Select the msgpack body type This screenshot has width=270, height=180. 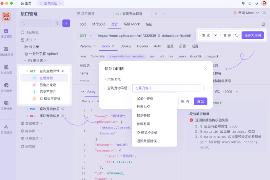click(x=212, y=56)
